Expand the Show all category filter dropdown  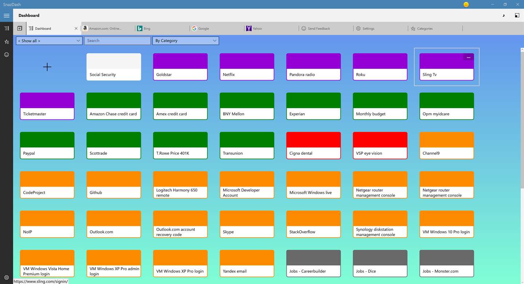pos(49,41)
